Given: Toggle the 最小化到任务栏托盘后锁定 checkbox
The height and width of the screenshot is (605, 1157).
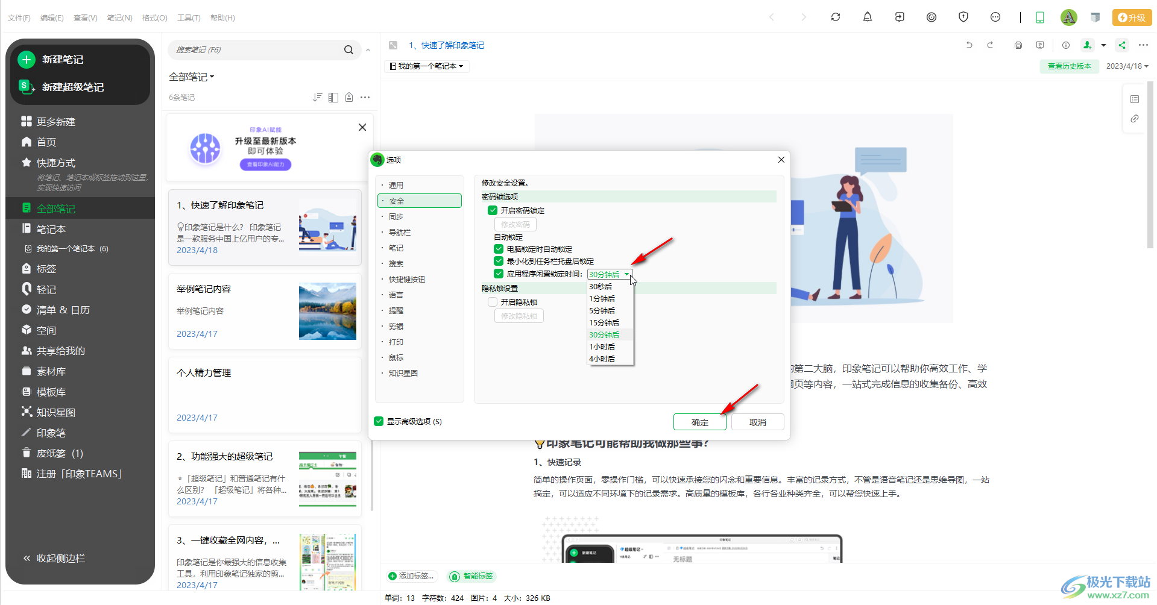Looking at the screenshot, I should pos(498,261).
